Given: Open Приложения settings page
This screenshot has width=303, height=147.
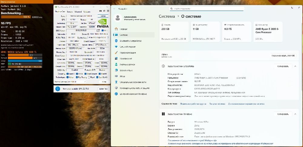Looking at the screenshot, I should click(x=134, y=58).
